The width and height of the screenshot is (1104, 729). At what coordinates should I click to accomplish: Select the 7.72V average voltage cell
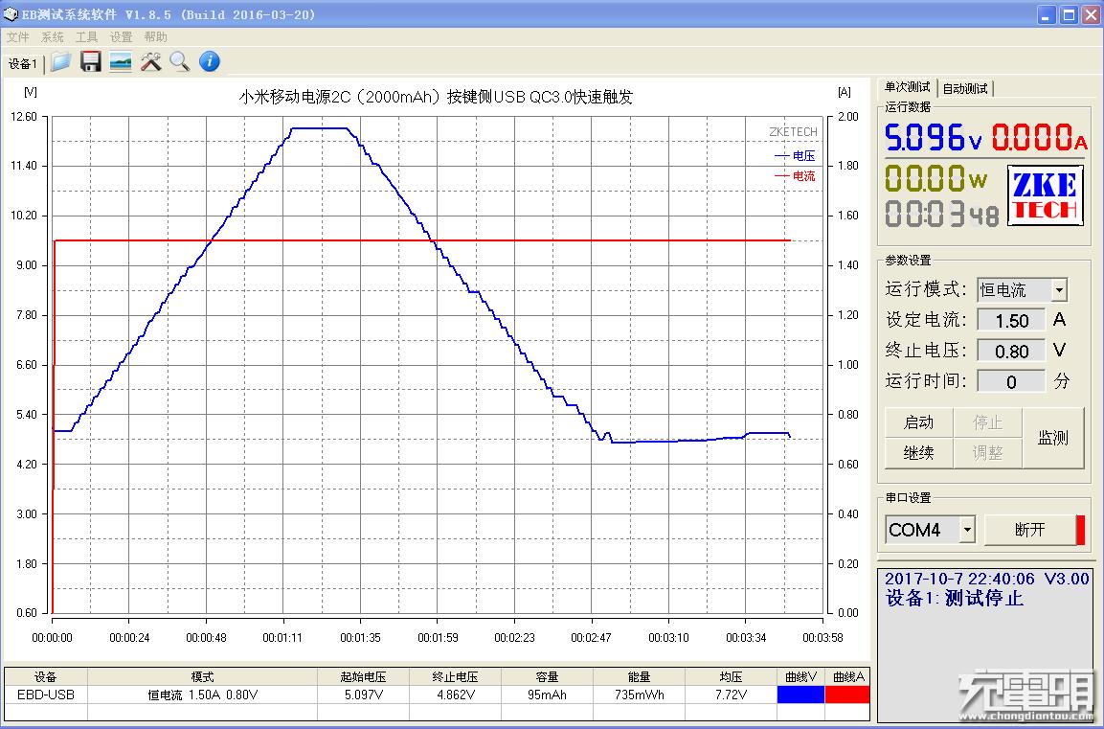[731, 695]
